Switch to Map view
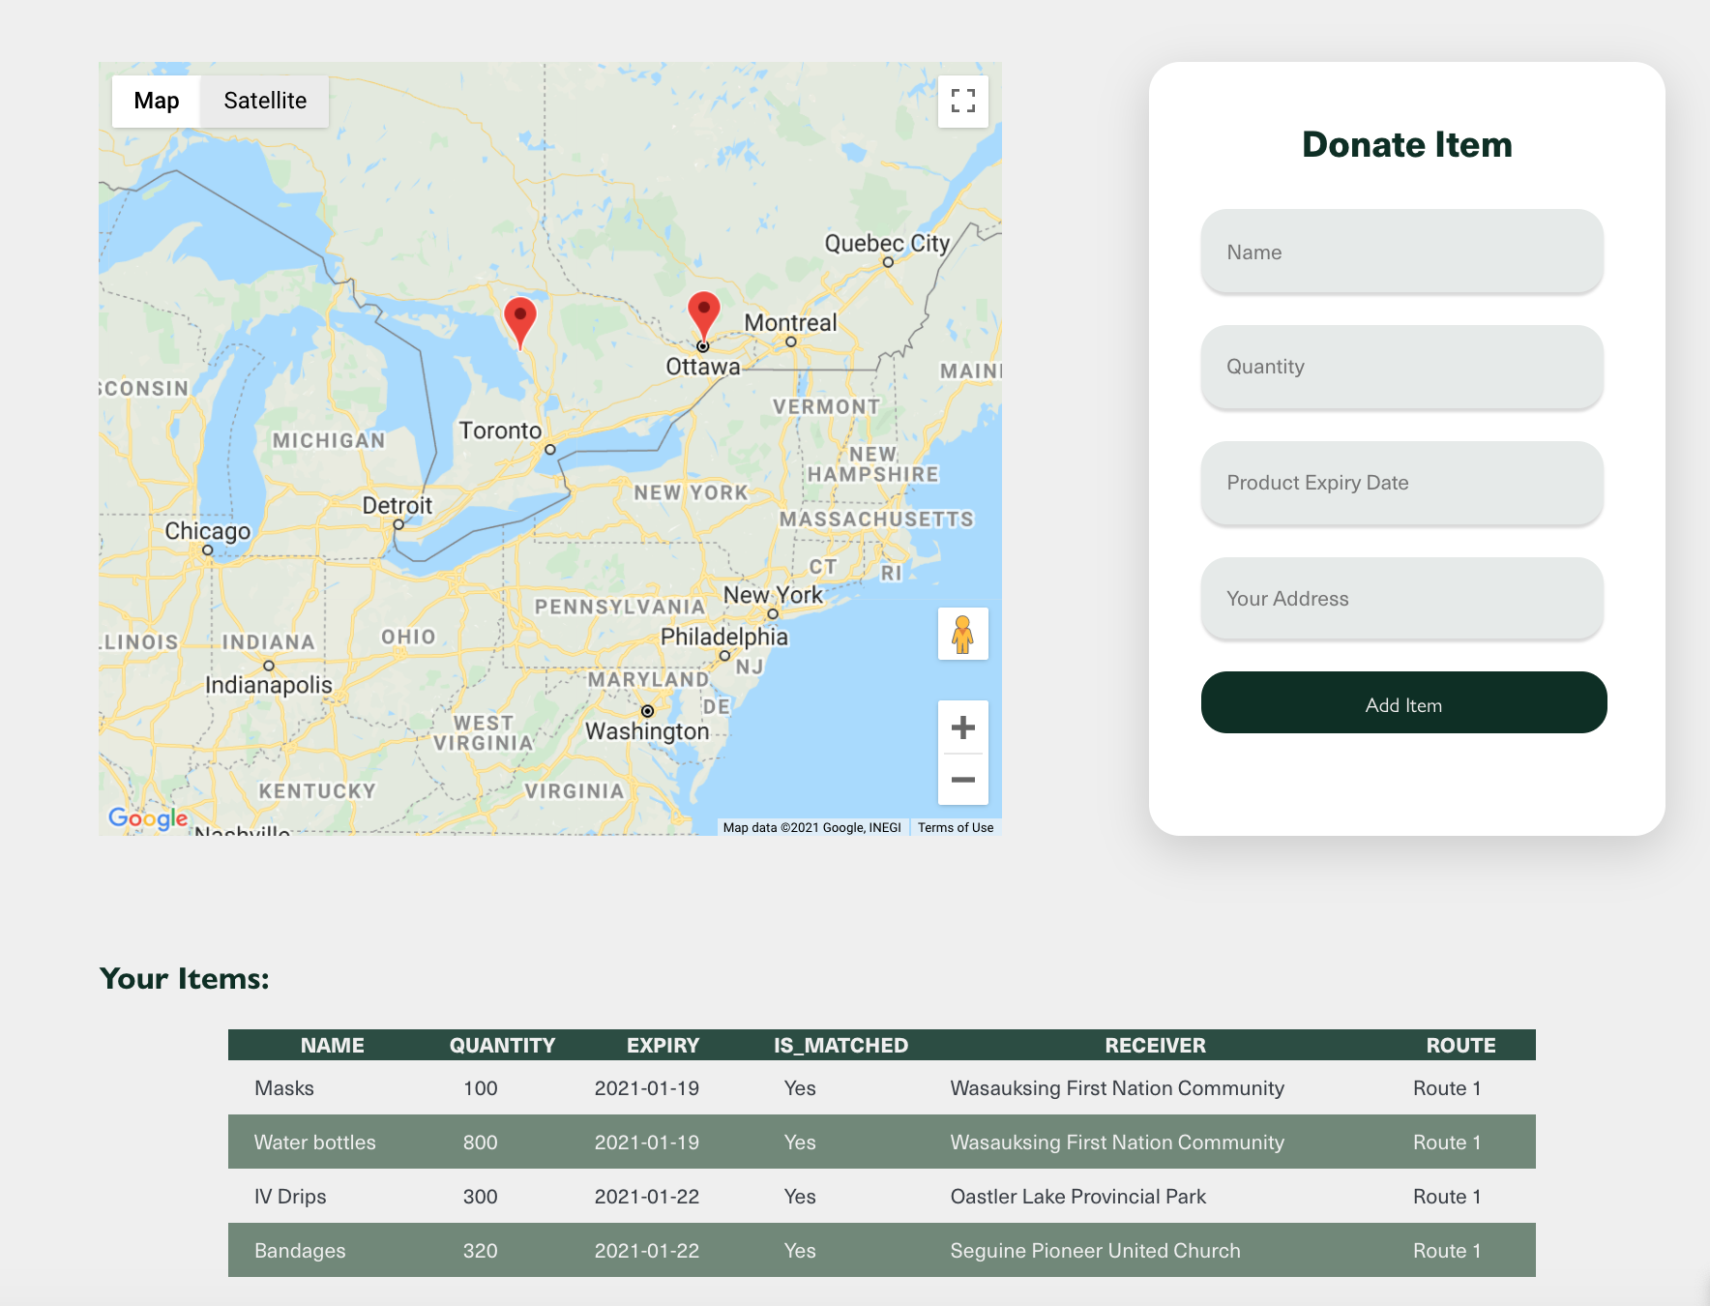 [157, 101]
